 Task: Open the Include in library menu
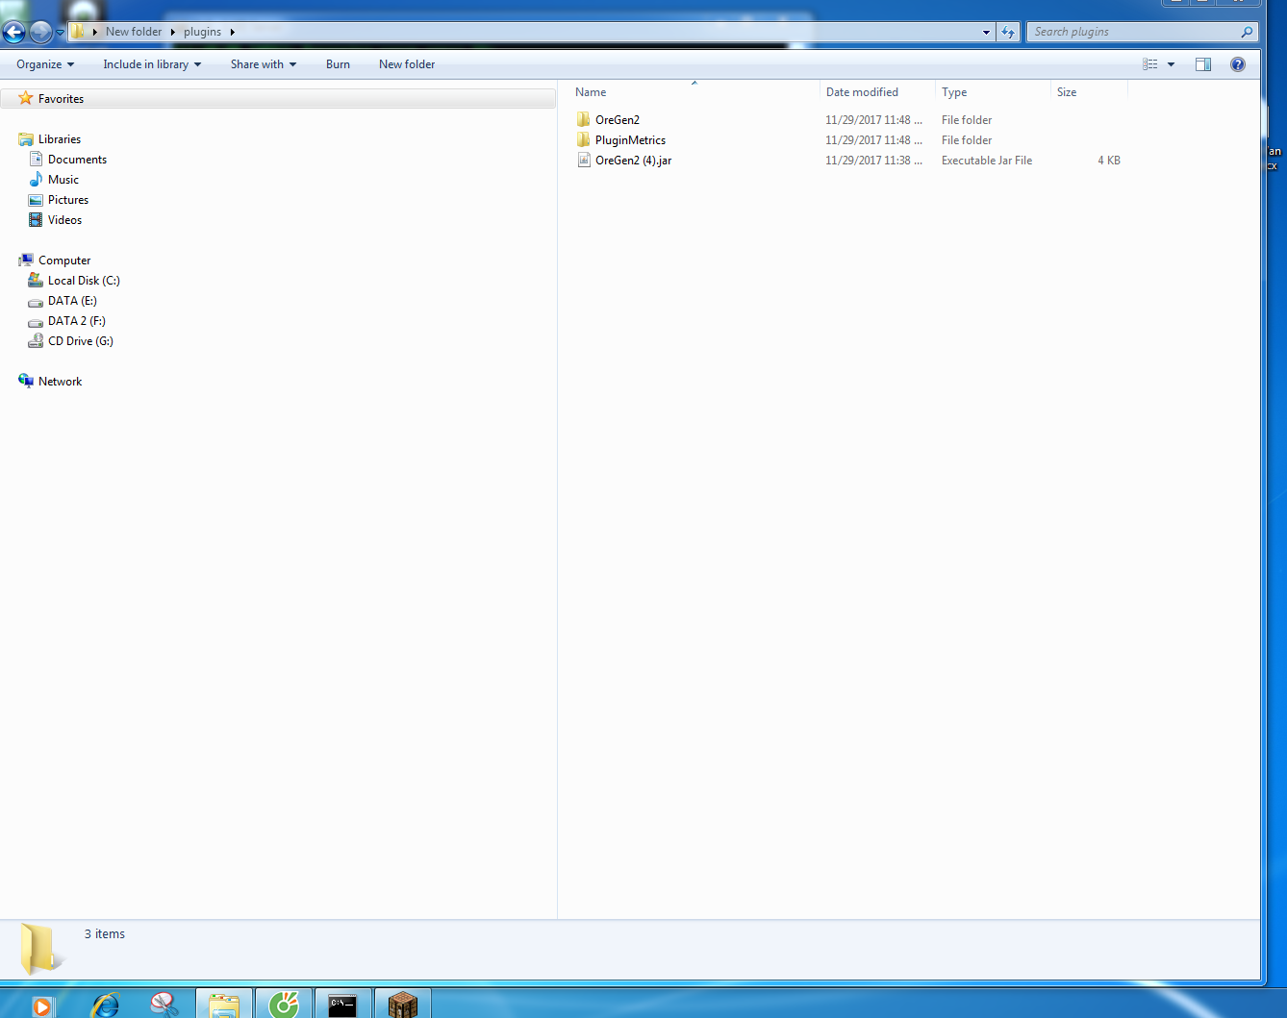coord(152,64)
